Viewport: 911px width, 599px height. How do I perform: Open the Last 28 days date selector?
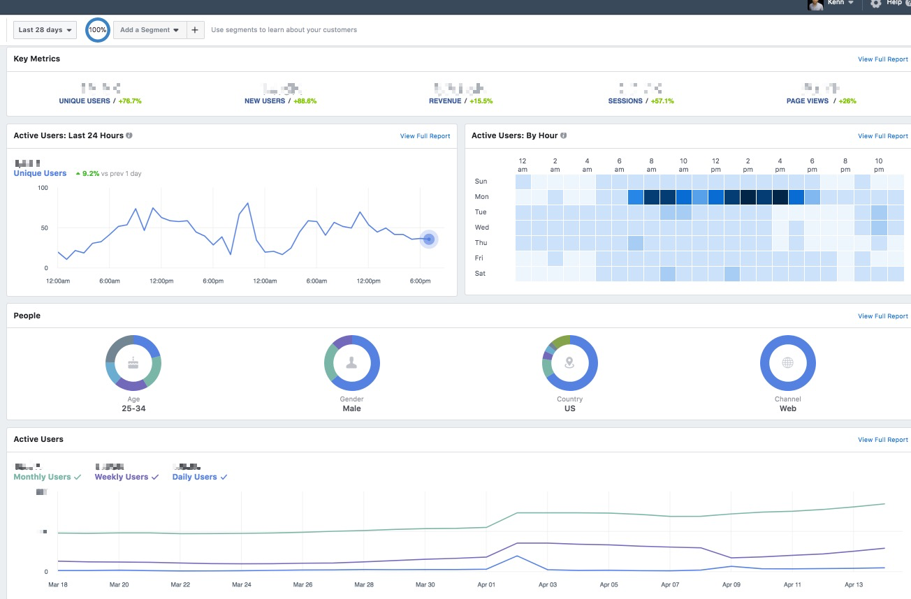pos(44,29)
